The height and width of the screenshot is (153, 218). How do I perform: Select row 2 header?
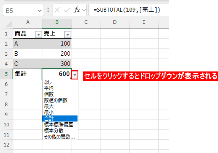(6, 44)
